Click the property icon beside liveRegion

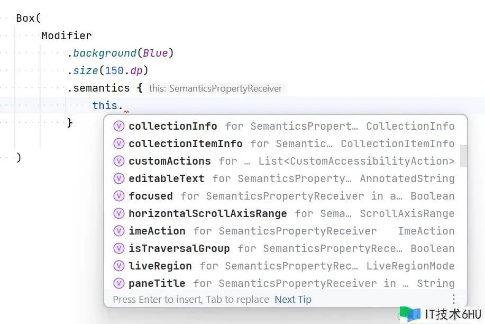(x=119, y=266)
